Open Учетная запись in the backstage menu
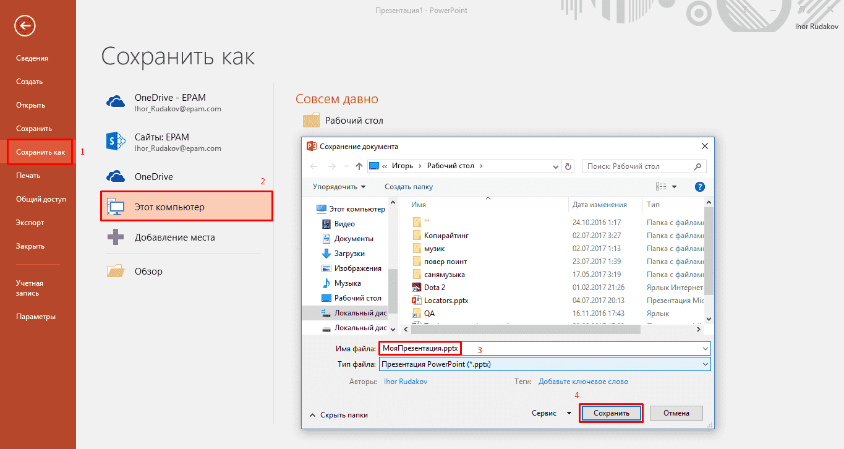The image size is (844, 449). click(30, 288)
